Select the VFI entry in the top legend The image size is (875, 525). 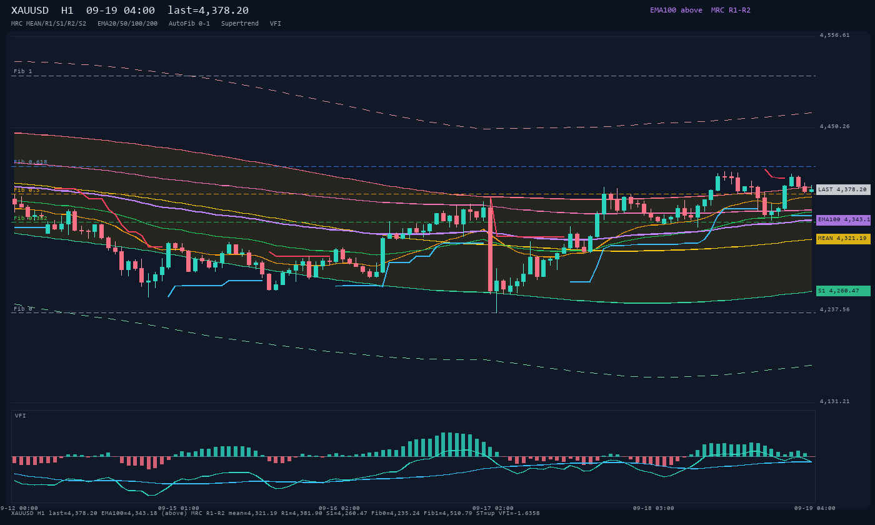[276, 24]
